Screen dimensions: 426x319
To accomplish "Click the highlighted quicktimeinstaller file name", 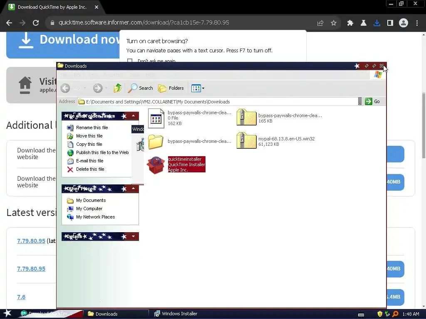I will pyautogui.click(x=186, y=164).
